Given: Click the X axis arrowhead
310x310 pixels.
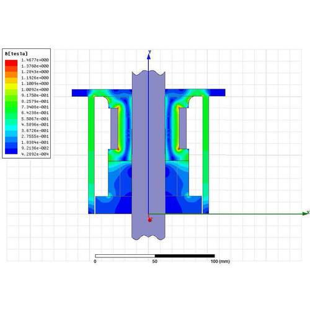Looking at the screenshot, I should tap(305, 213).
